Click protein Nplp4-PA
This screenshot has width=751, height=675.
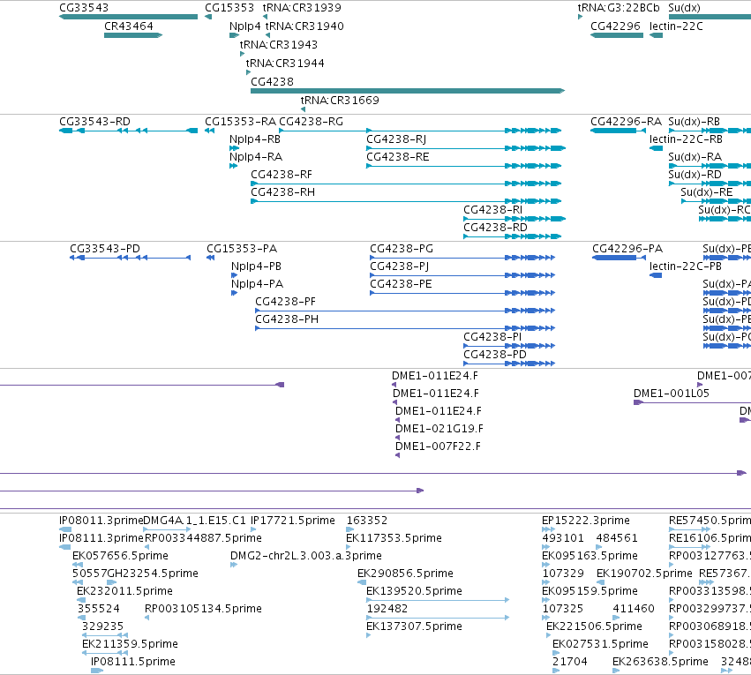pos(234,293)
